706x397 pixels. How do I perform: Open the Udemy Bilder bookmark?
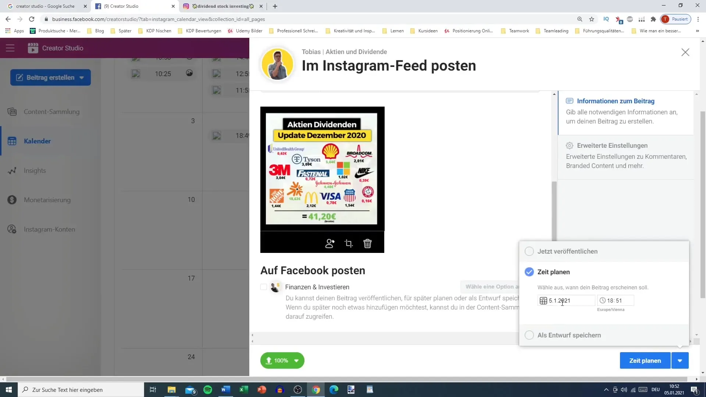point(245,31)
